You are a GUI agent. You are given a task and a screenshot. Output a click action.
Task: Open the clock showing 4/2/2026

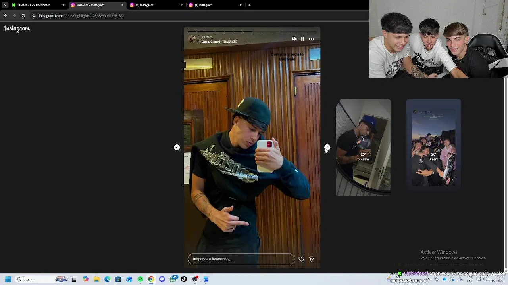pyautogui.click(x=496, y=279)
